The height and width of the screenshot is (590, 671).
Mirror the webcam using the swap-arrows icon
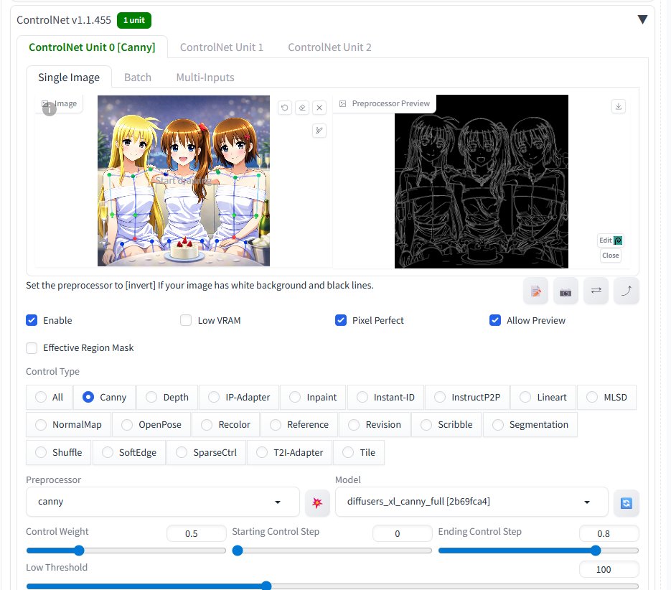(x=596, y=291)
